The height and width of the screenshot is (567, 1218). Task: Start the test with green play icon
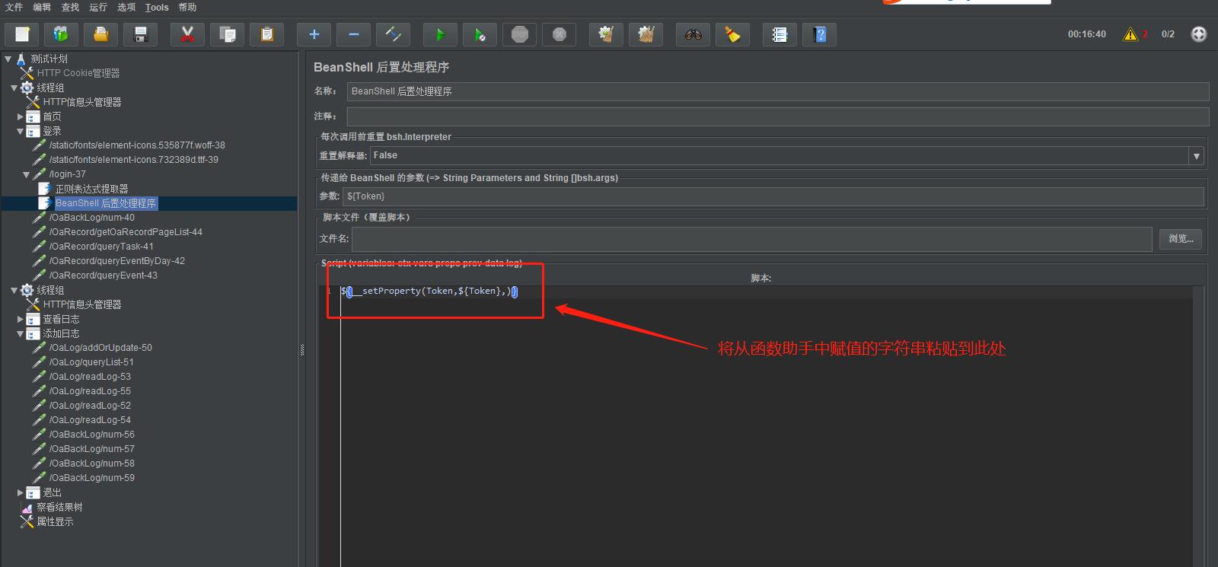[441, 34]
